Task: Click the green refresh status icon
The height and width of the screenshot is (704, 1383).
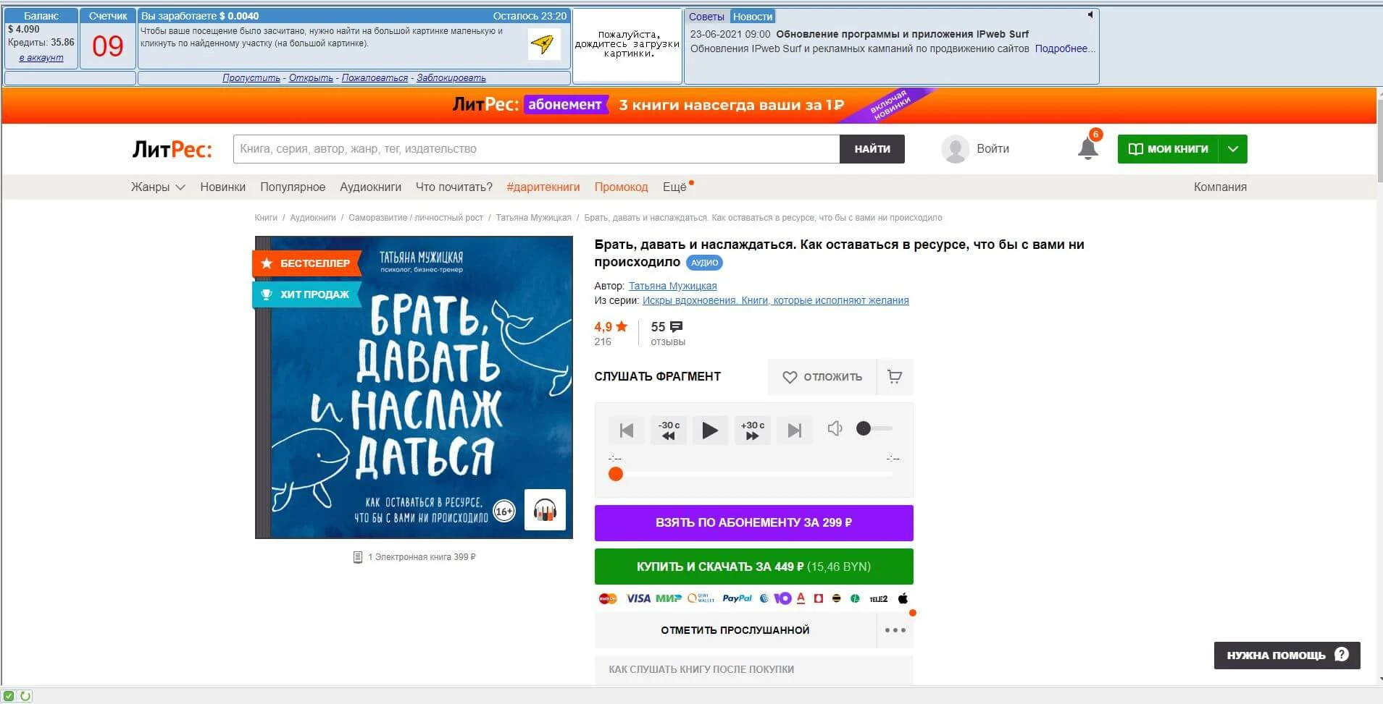Action: pos(25,696)
